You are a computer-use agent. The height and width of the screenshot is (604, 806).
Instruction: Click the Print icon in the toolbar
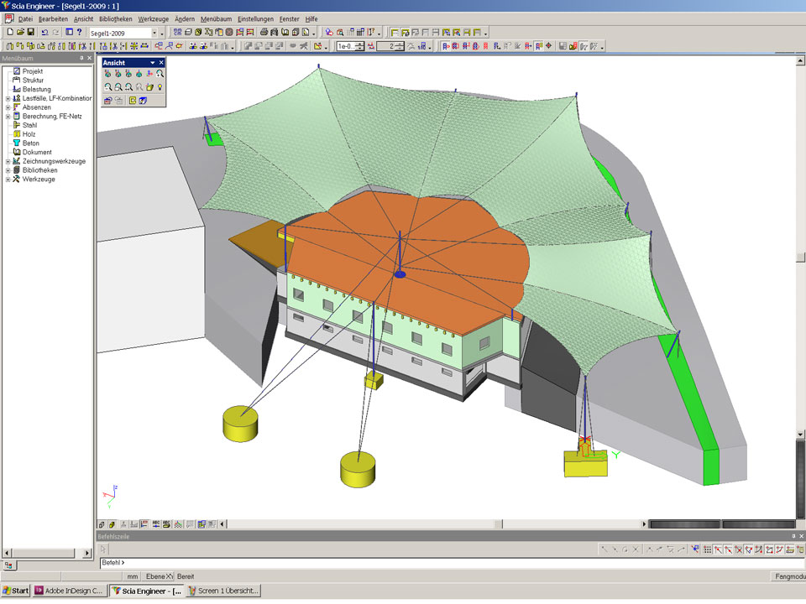(x=264, y=32)
